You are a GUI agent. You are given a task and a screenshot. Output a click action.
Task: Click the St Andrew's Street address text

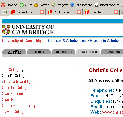[106, 80]
